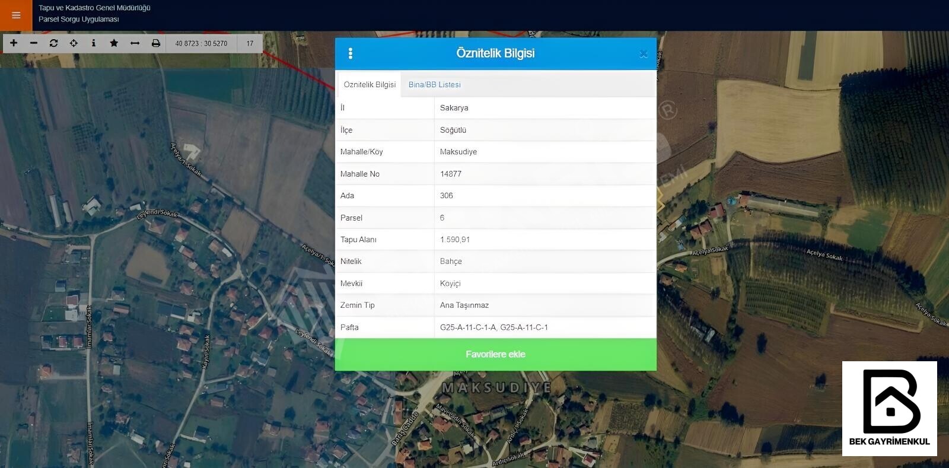Refresh the map with the reload icon
Image resolution: width=949 pixels, height=468 pixels.
(x=53, y=43)
